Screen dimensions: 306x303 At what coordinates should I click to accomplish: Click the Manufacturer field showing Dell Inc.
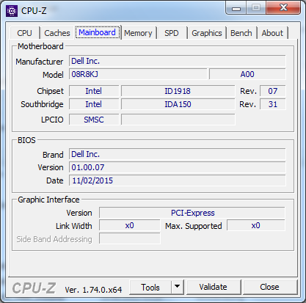[x=178, y=61]
